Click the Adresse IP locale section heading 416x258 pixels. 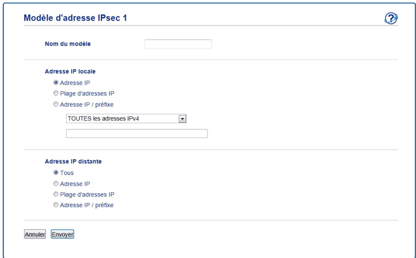[x=70, y=71]
